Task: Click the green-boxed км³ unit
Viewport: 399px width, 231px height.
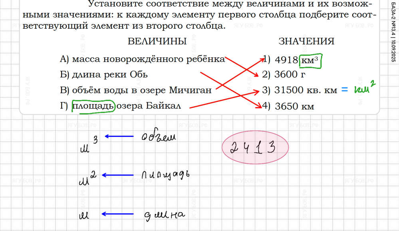Action: (x=311, y=60)
